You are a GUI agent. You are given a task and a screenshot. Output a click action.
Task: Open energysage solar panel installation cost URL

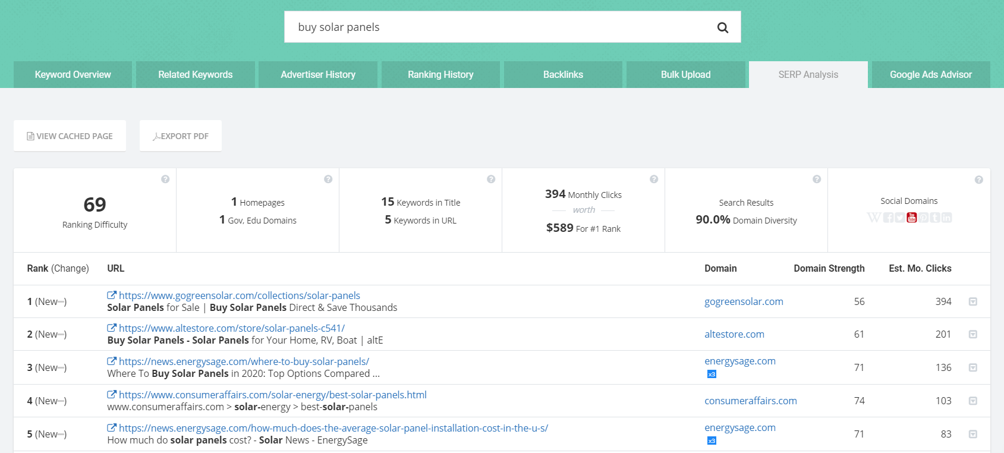click(333, 428)
